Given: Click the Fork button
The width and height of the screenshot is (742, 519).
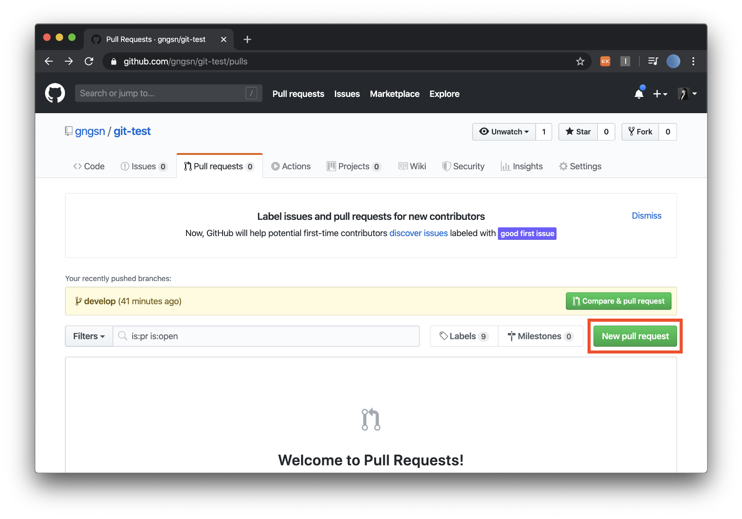Looking at the screenshot, I should pyautogui.click(x=640, y=132).
